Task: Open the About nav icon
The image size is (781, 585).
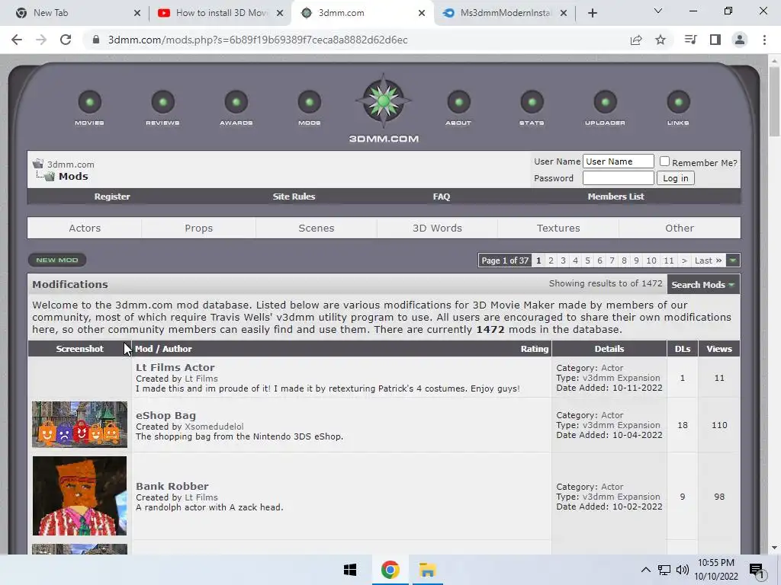Action: [458, 103]
